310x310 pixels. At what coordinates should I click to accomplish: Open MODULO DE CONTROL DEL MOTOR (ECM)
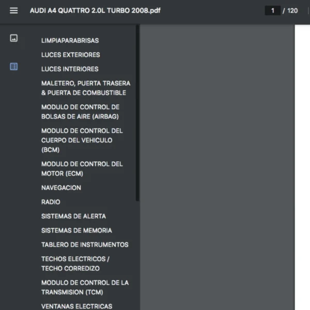coord(82,168)
